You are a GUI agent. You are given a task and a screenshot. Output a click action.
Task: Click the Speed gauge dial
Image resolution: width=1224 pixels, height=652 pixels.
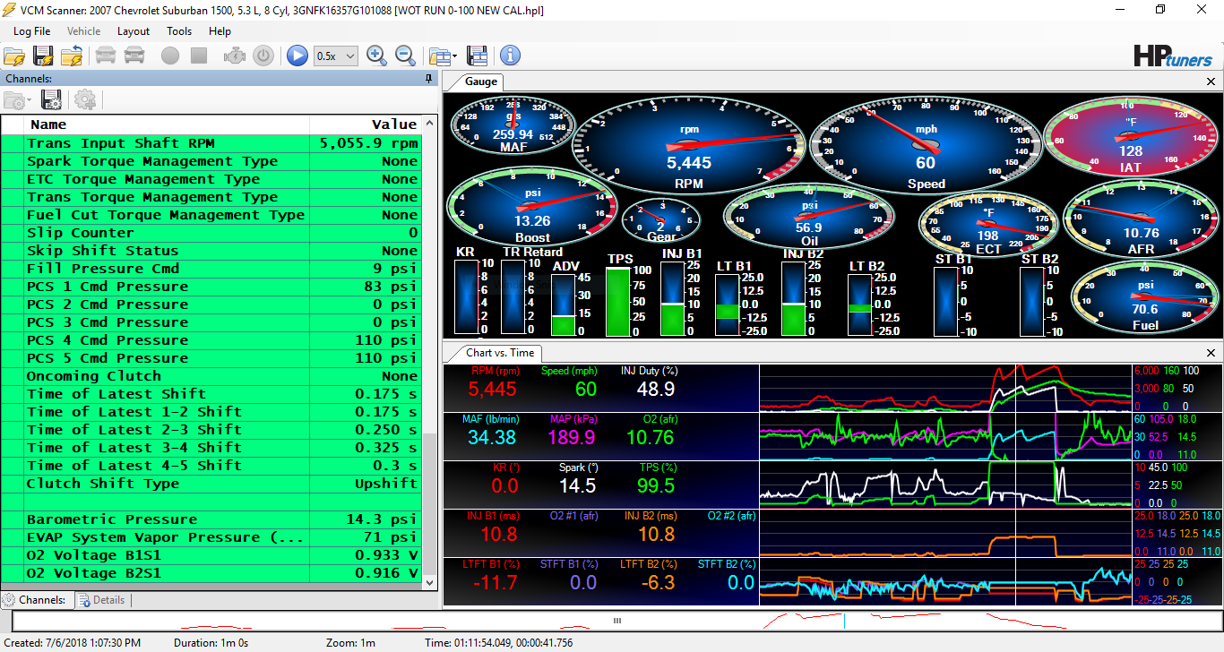coord(926,145)
